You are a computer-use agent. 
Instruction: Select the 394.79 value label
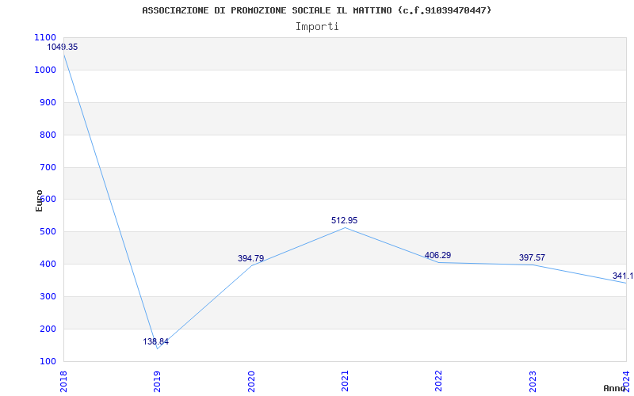point(251,258)
